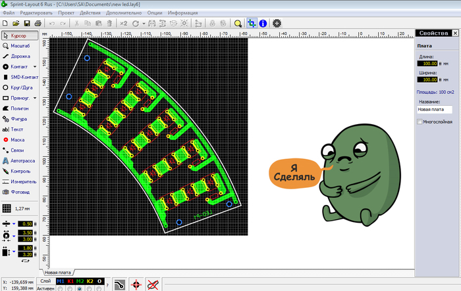Click the blue info icon
This screenshot has height=291, width=461.
263,23
